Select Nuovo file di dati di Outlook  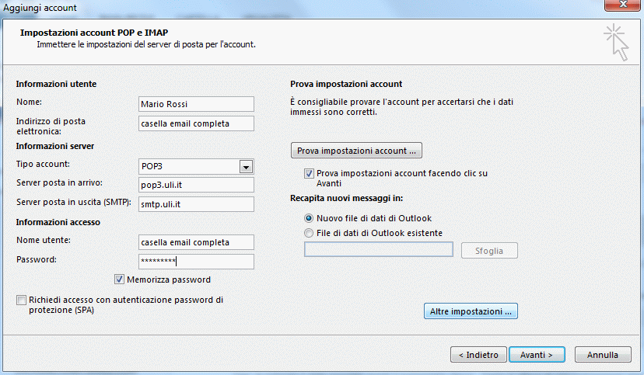point(310,218)
